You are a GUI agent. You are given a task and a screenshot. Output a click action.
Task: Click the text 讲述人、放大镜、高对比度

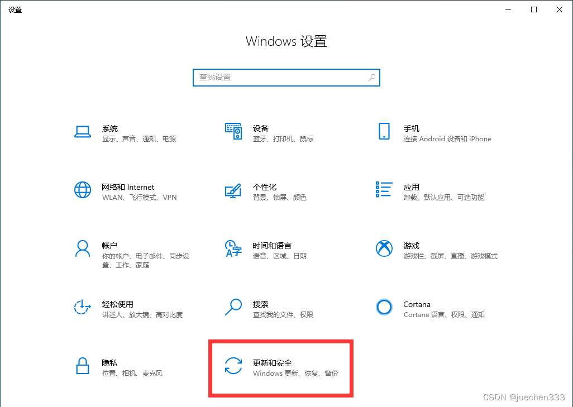click(142, 314)
